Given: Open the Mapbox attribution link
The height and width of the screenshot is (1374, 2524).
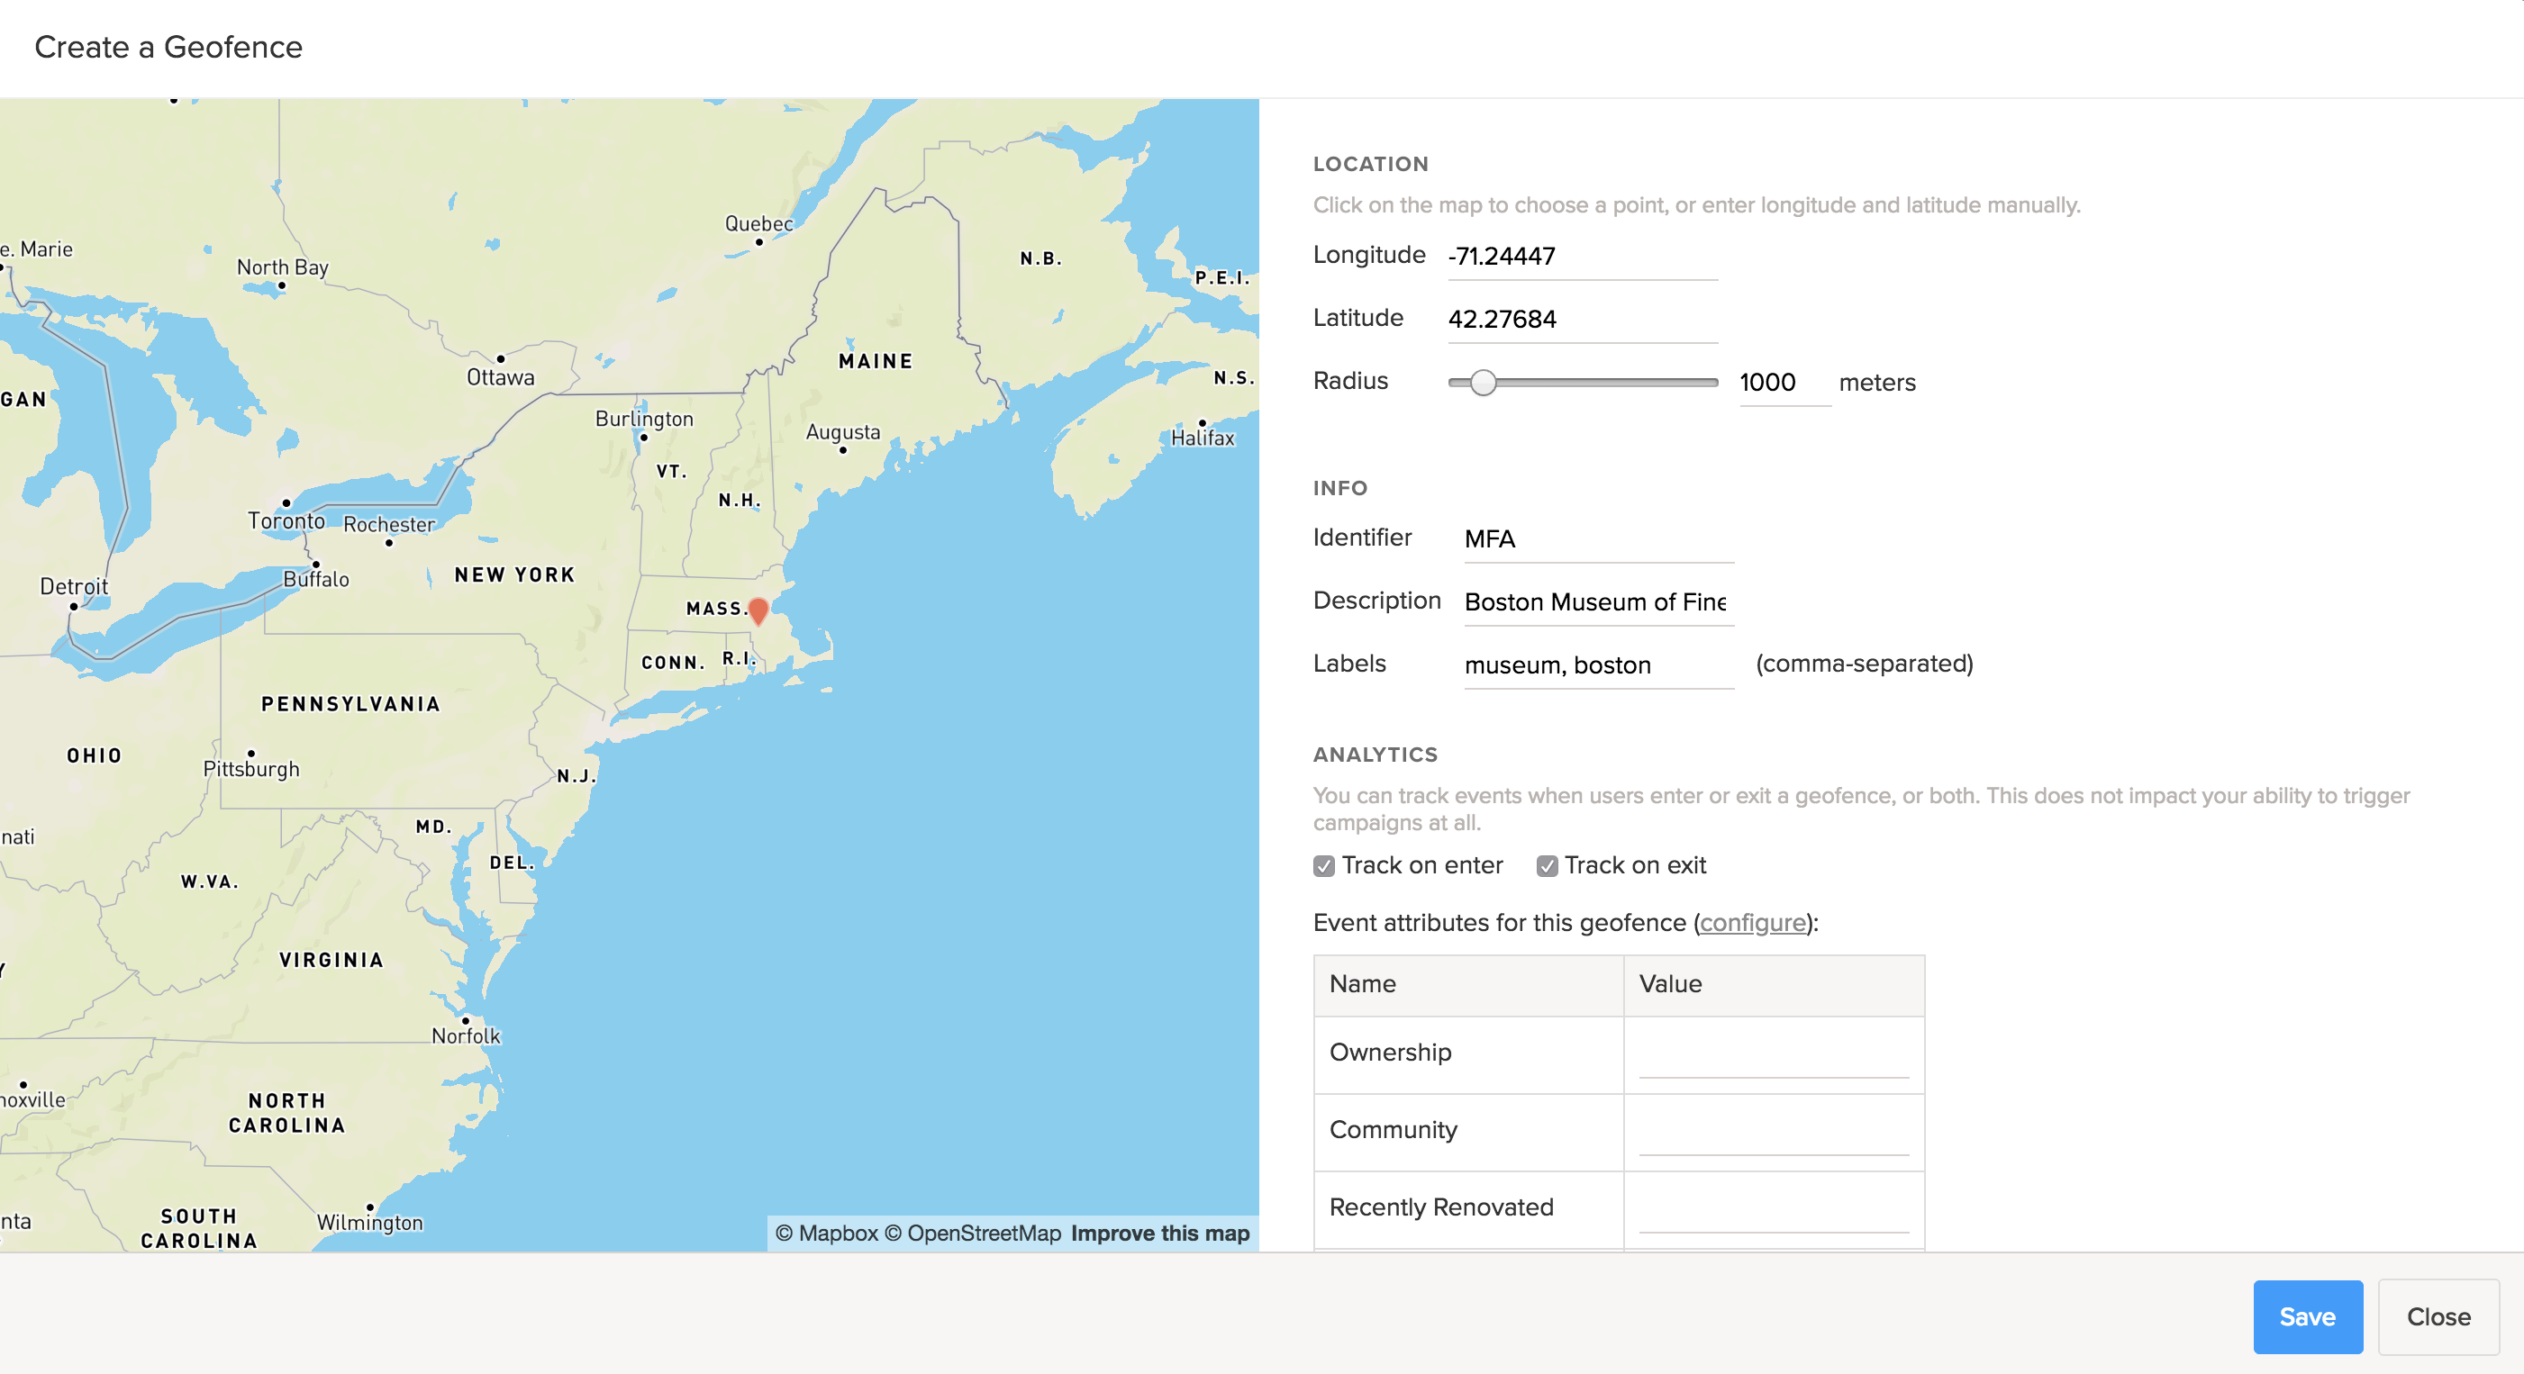Looking at the screenshot, I should tap(827, 1233).
